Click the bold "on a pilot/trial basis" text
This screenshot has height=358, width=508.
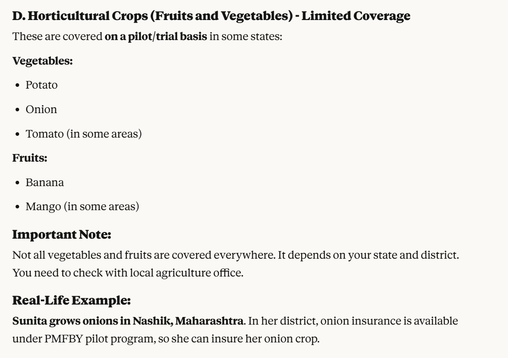(x=156, y=37)
